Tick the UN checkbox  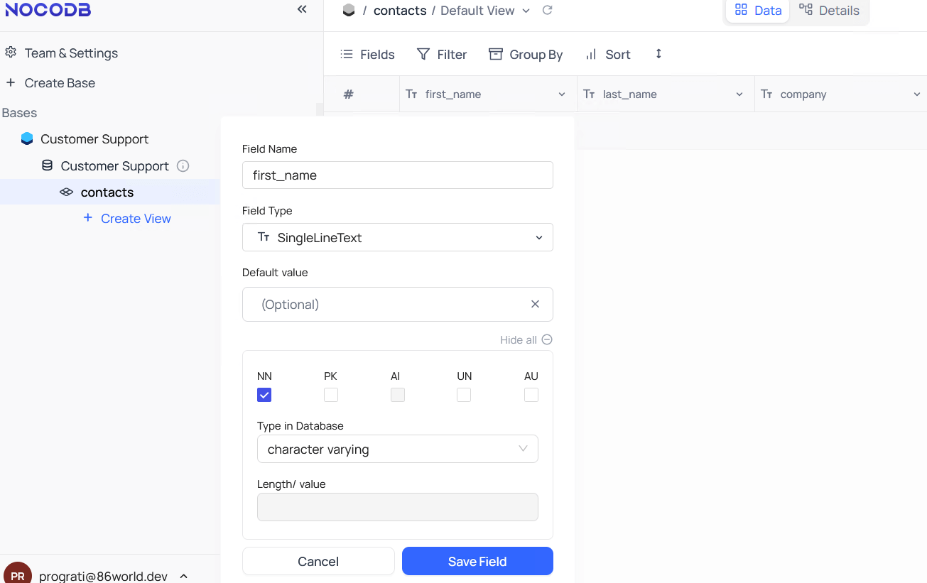click(x=464, y=395)
